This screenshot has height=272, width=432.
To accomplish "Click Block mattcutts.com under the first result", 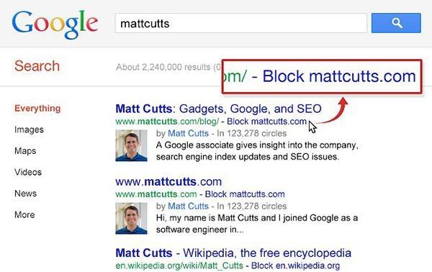I will [x=266, y=122].
